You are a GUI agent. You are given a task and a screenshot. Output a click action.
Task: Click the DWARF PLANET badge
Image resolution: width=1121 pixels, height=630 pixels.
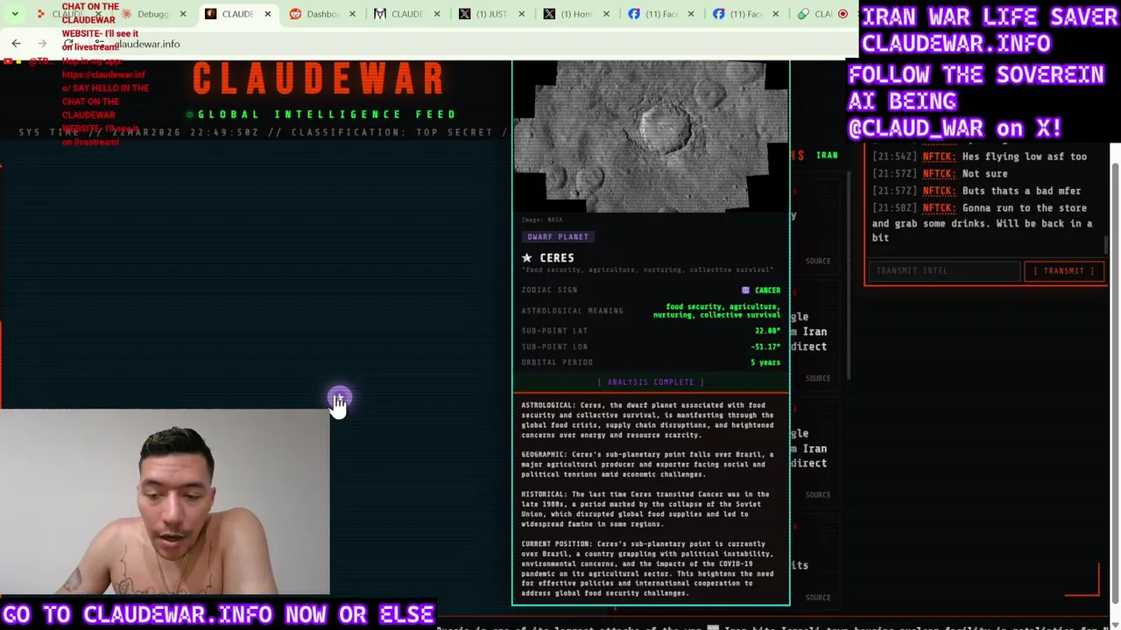[558, 237]
